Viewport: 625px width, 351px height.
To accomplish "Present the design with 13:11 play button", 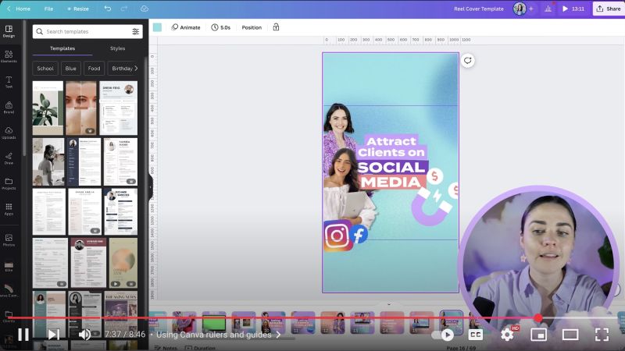I will 573,9.
